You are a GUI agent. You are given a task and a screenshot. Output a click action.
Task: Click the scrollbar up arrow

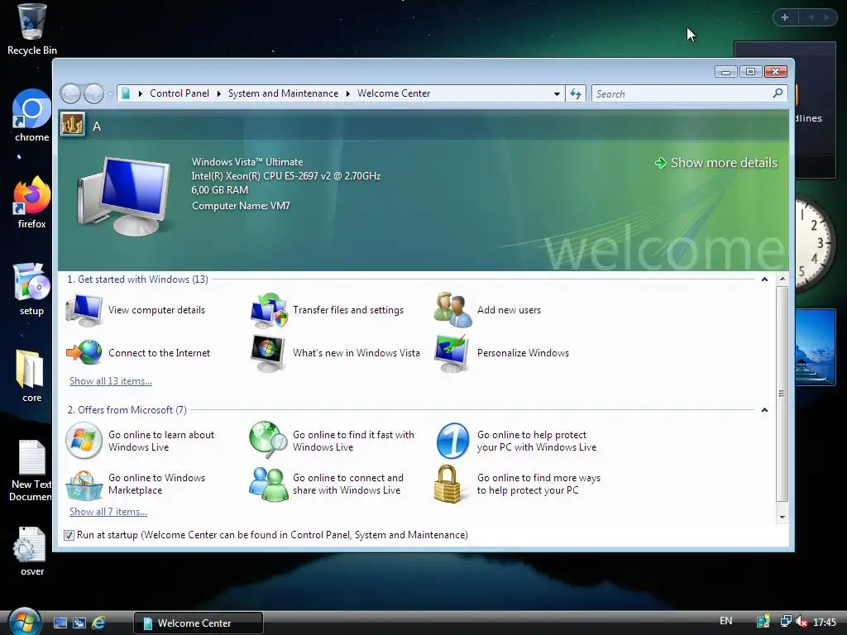[782, 279]
